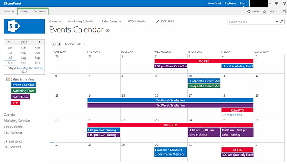Image resolution: width=287 pixels, height=164 pixels.
Task: Click the Search this site field
Action: (x=252, y=22)
